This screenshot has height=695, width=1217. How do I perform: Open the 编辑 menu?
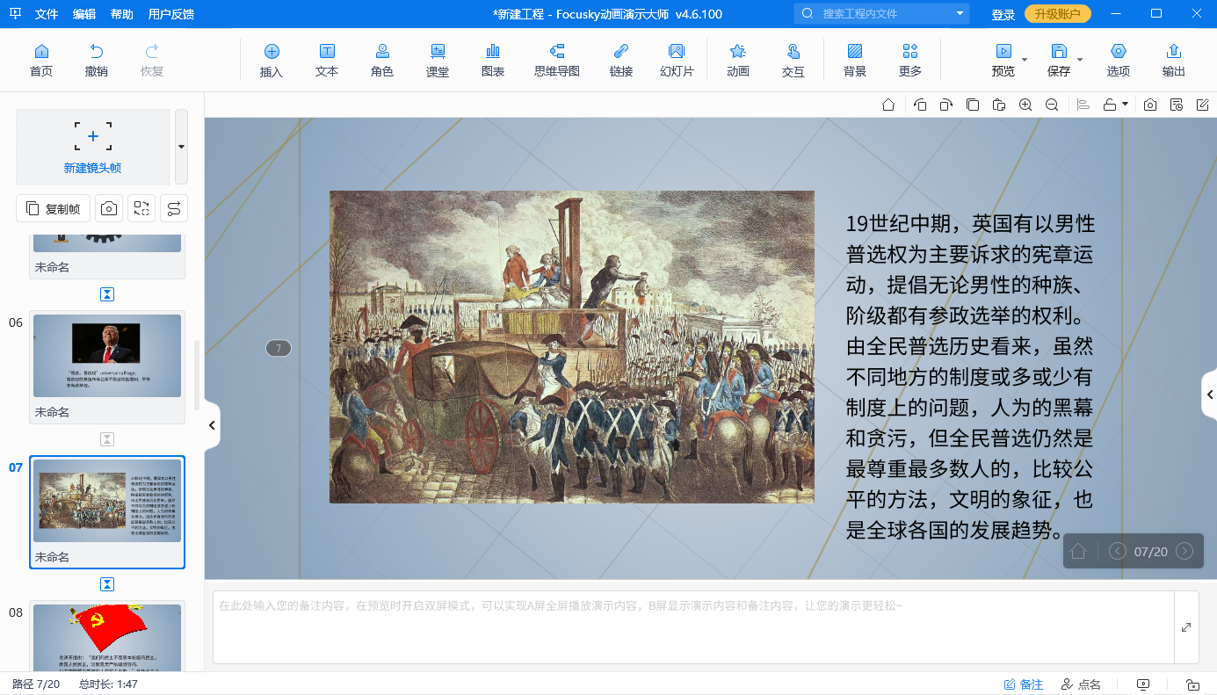(84, 14)
